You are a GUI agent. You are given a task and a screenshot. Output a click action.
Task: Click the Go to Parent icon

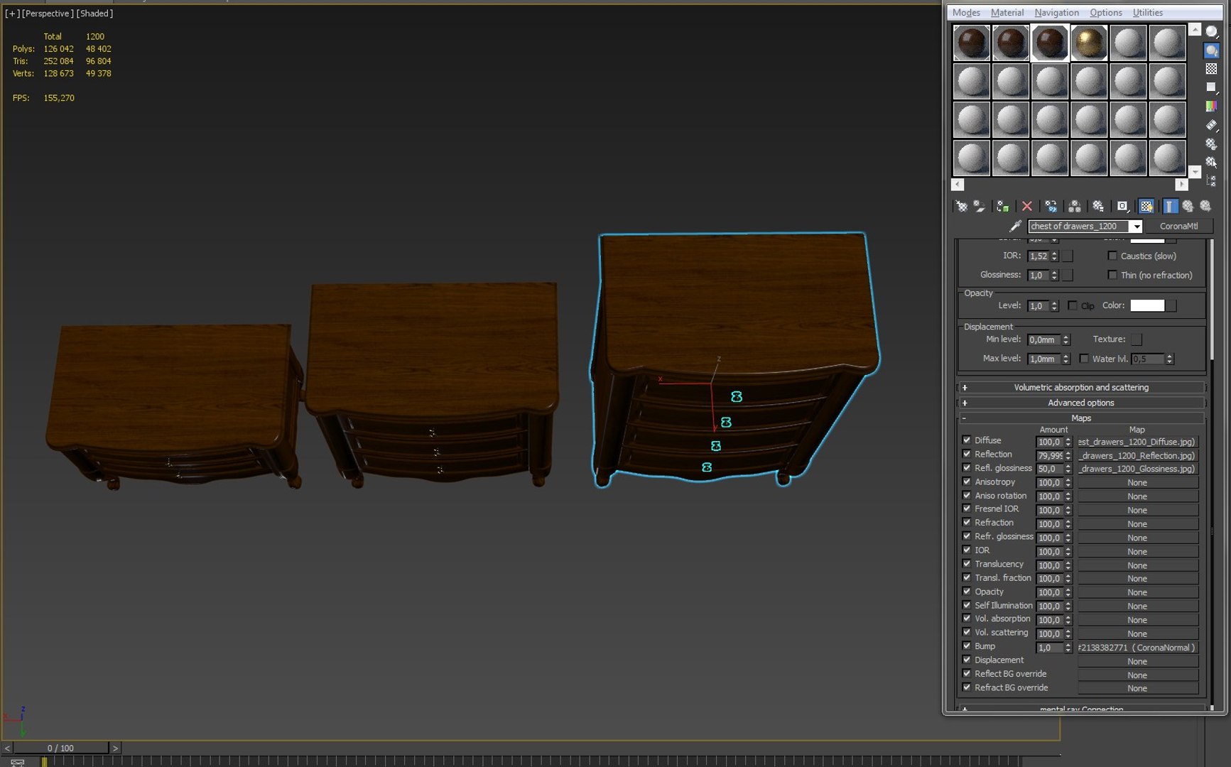tap(1188, 206)
